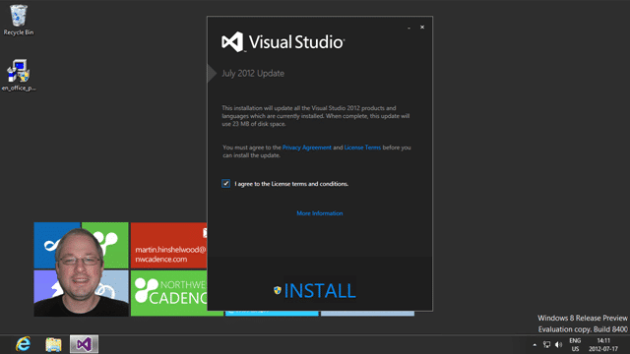Click the July 2012 Update heading
This screenshot has height=354, width=630.
(253, 74)
